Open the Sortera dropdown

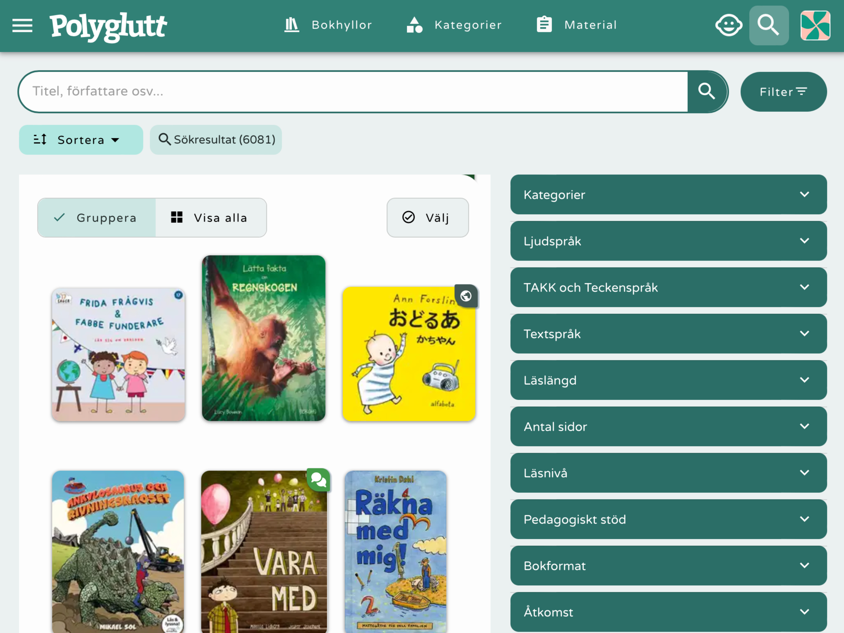click(81, 140)
